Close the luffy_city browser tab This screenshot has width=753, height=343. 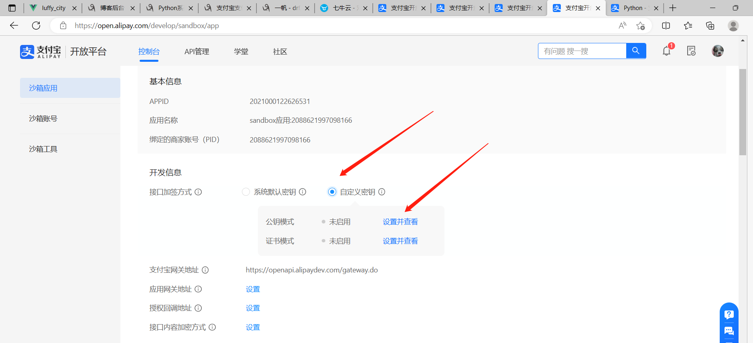[x=74, y=8]
